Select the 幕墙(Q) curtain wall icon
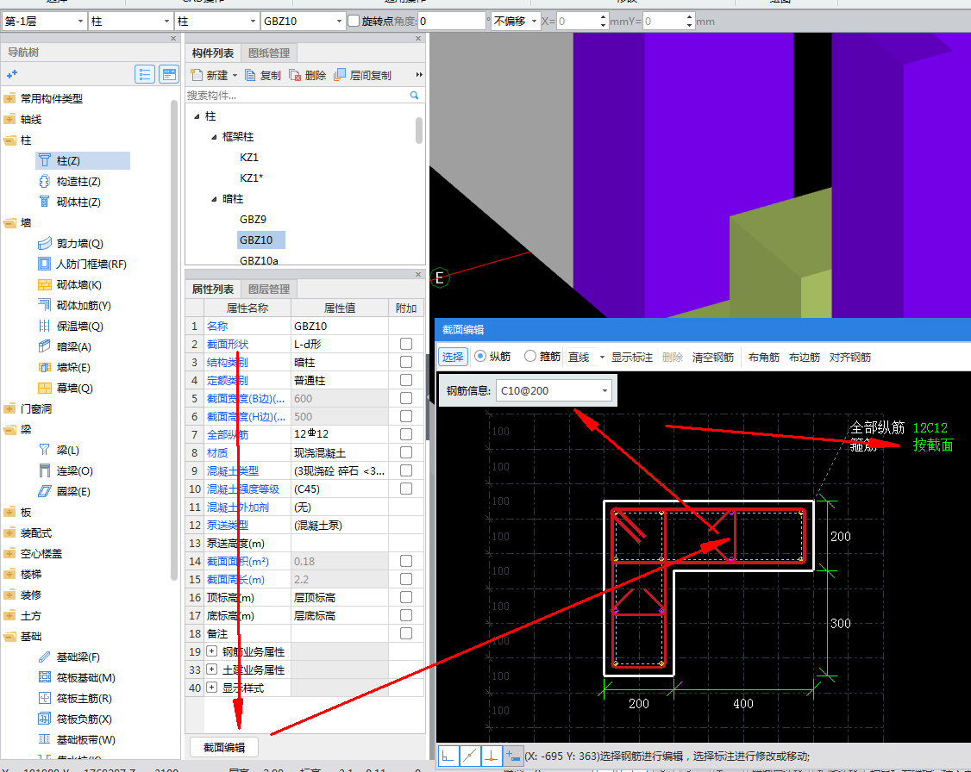This screenshot has height=772, width=971. (45, 388)
